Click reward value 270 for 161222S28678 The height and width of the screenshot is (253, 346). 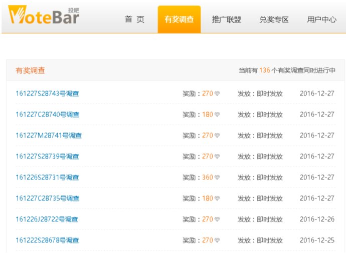(208, 240)
